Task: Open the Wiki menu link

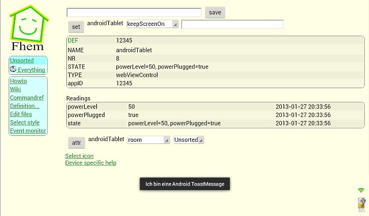Action: coord(16,89)
